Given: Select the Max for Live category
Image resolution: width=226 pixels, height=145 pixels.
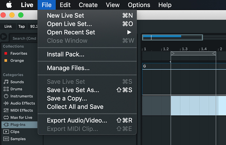Looking at the screenshot, I should (21, 118).
